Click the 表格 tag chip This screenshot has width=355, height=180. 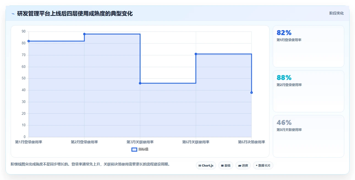(226, 165)
